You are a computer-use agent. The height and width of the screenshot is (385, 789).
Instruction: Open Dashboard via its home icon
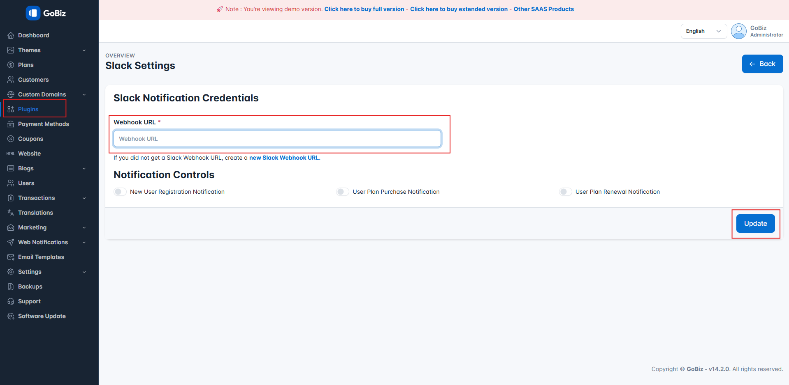click(11, 35)
